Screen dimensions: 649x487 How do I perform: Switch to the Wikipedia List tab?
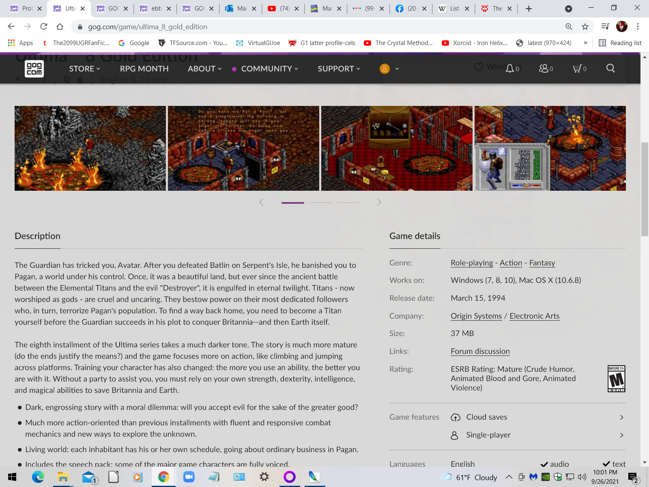point(454,9)
